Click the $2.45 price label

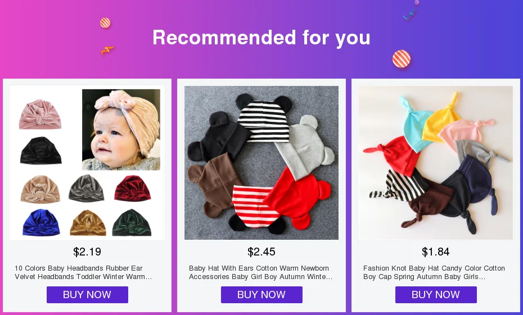coord(261,252)
